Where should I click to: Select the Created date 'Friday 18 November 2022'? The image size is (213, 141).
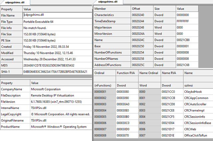pyautogui.click(x=46, y=47)
